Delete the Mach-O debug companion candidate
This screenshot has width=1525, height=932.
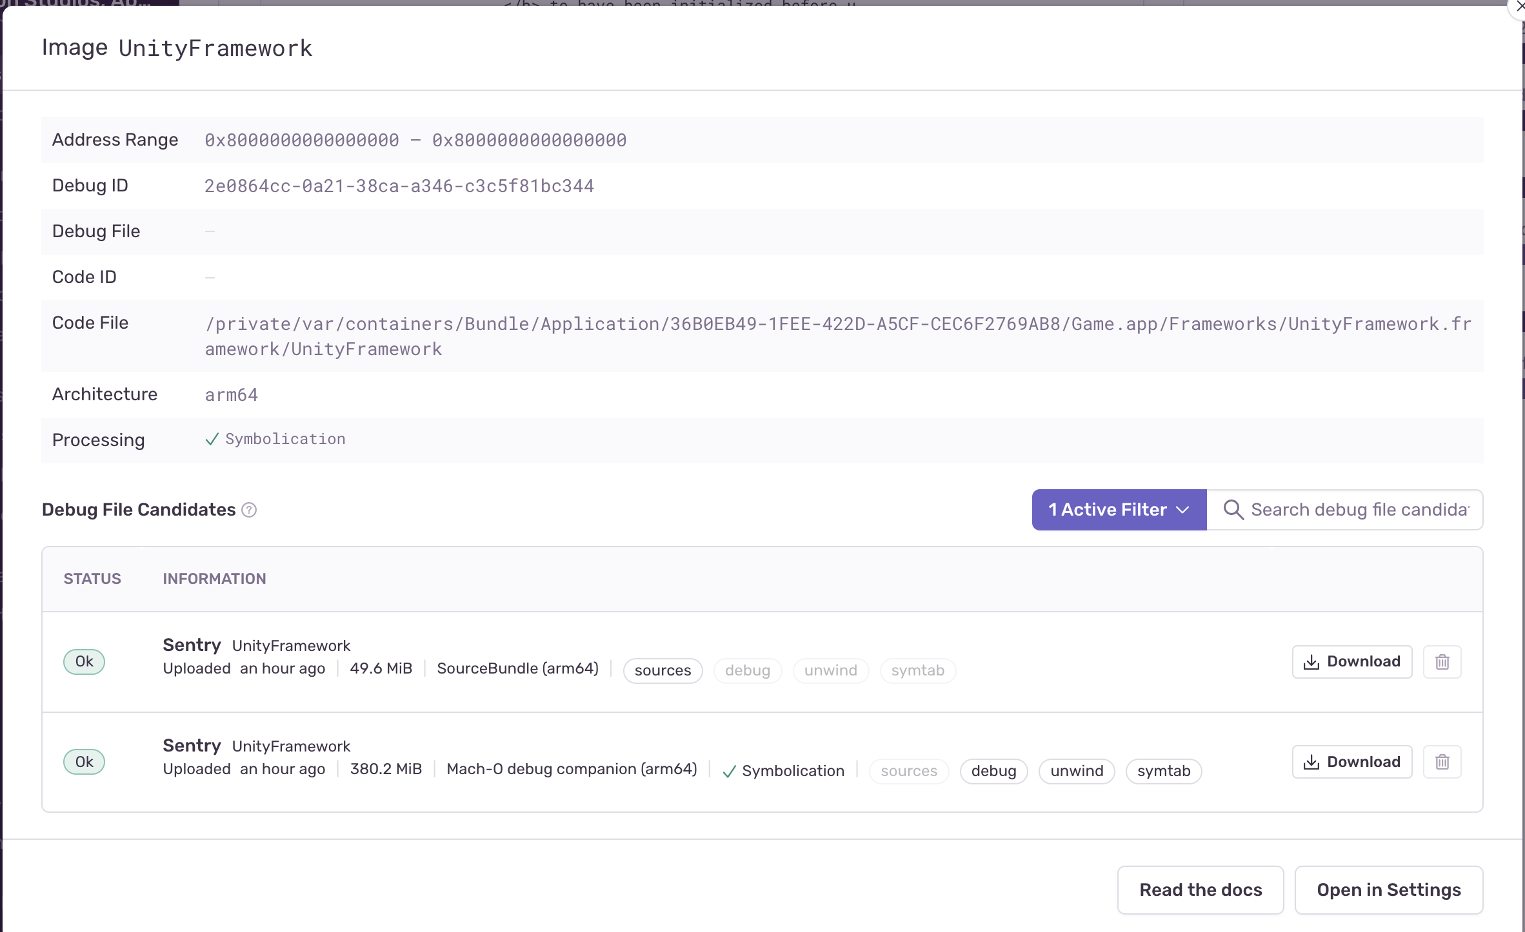click(1442, 761)
